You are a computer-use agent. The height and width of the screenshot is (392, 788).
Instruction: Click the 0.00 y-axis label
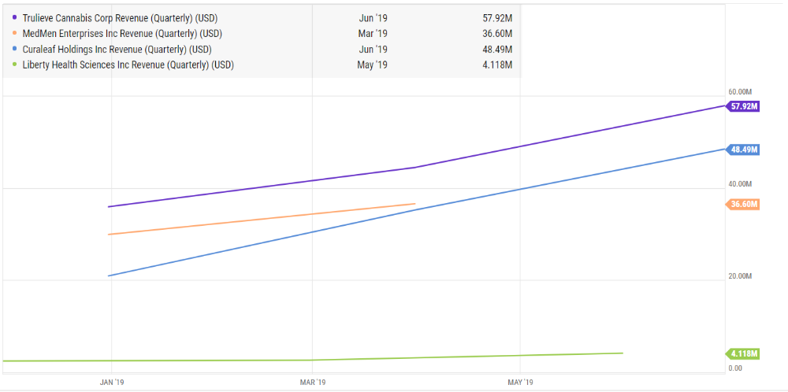pos(734,368)
